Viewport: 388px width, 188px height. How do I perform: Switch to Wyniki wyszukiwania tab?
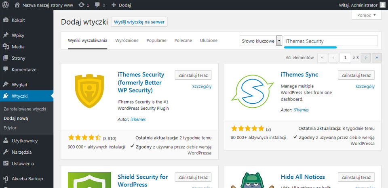pyautogui.click(x=88, y=40)
